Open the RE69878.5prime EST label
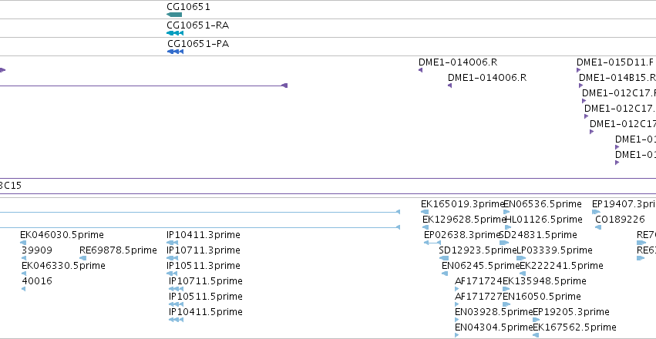This screenshot has height=339, width=656. (x=118, y=250)
